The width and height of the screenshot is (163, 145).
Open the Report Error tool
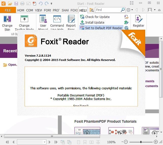71,22
